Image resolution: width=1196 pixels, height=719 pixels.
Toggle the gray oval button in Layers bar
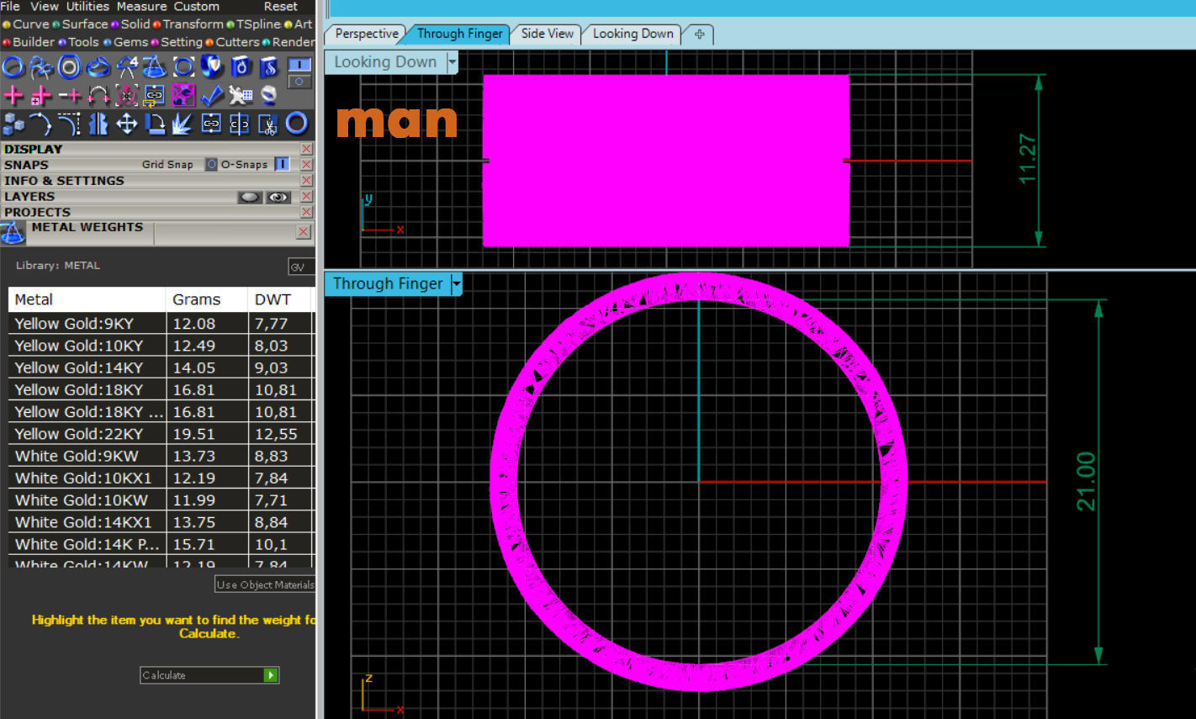pyautogui.click(x=250, y=197)
